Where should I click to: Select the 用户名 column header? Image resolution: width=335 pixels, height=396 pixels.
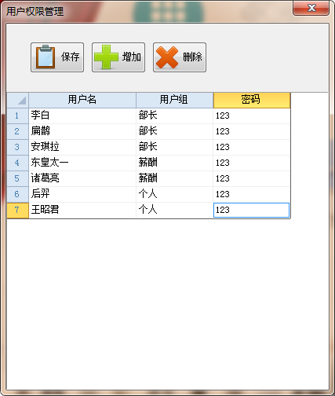tap(82, 100)
